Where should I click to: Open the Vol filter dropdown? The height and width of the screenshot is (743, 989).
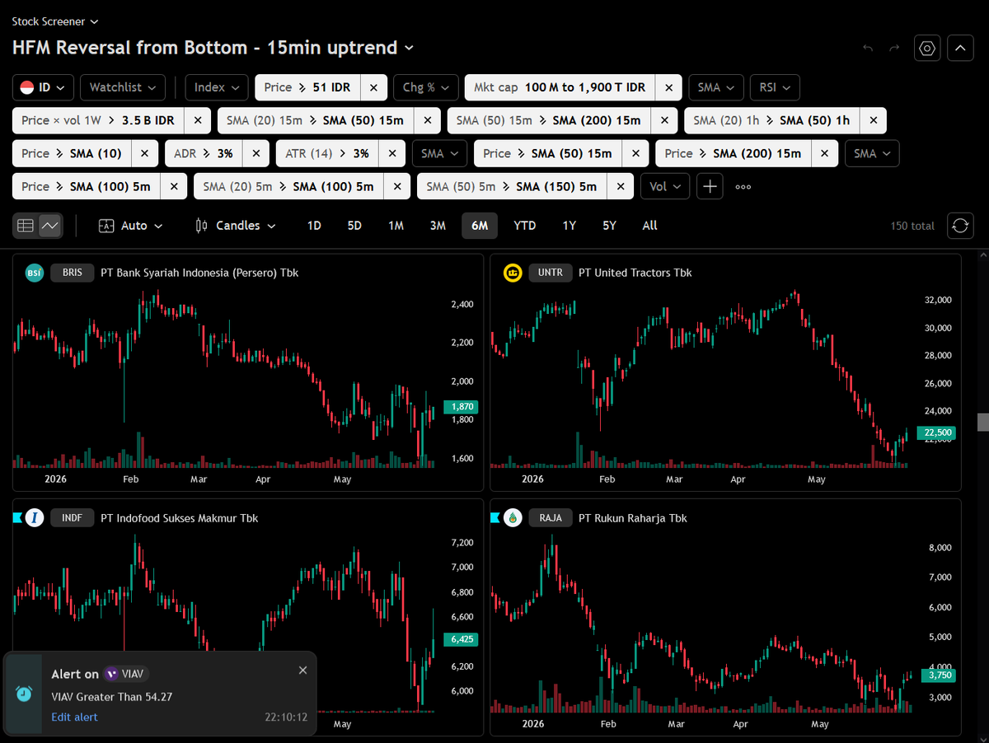[x=665, y=186]
